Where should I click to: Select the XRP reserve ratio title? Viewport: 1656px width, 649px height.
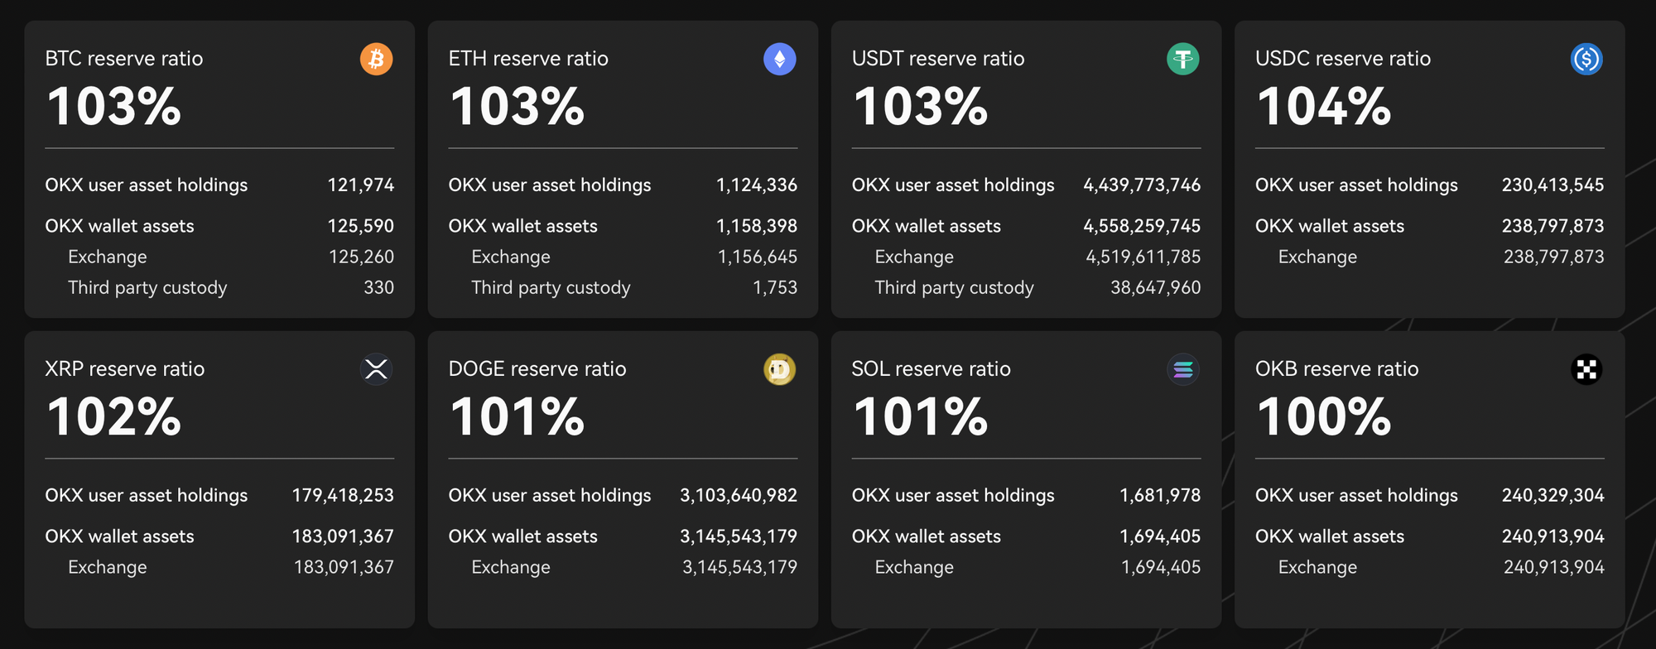tap(125, 369)
